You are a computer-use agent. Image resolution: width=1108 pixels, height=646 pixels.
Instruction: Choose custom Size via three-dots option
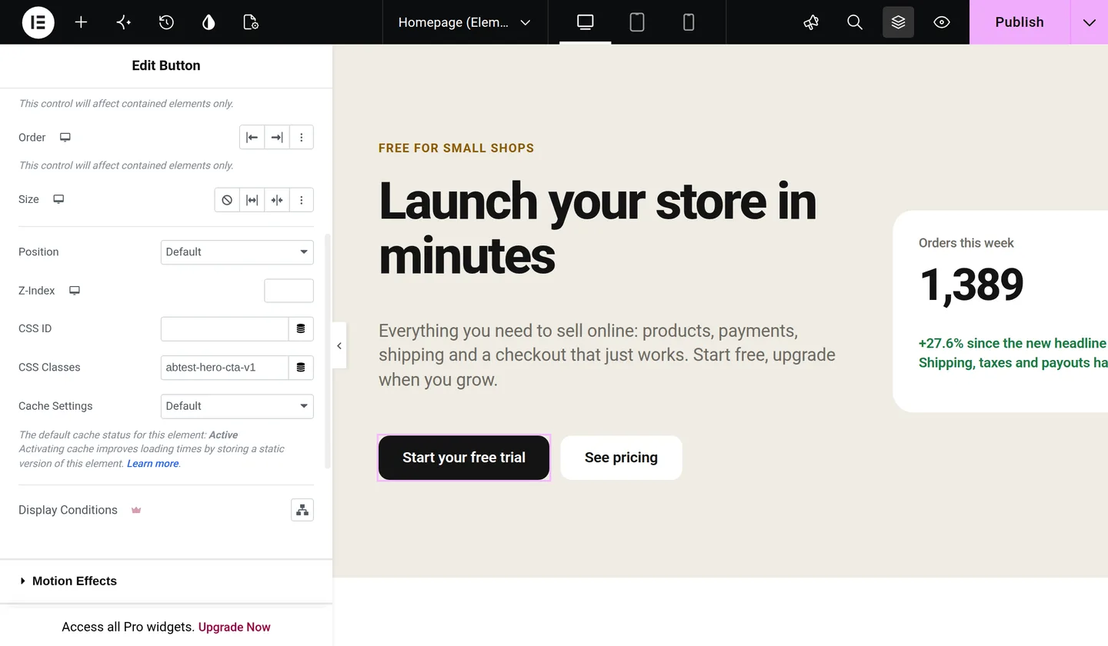click(x=302, y=200)
